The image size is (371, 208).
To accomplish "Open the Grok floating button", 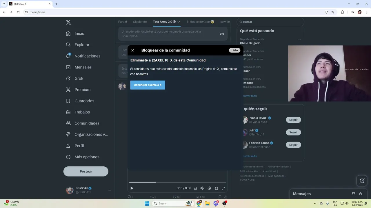I will click(362, 181).
